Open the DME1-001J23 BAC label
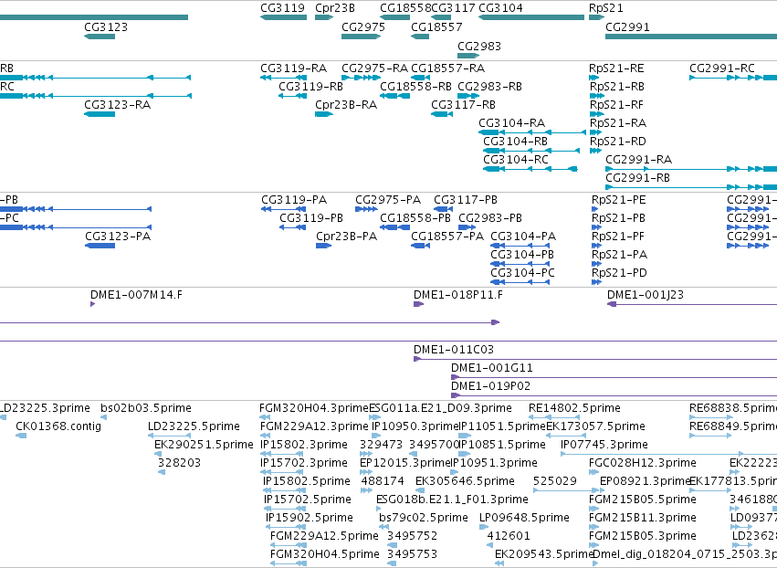 pyautogui.click(x=646, y=295)
